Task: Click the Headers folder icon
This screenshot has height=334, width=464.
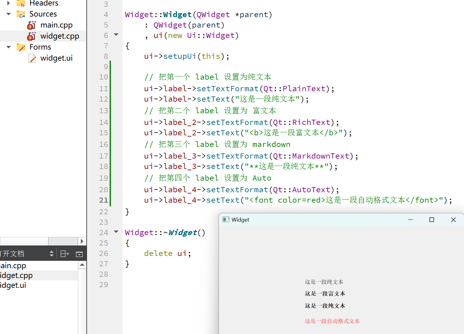Action: pyautogui.click(x=21, y=3)
